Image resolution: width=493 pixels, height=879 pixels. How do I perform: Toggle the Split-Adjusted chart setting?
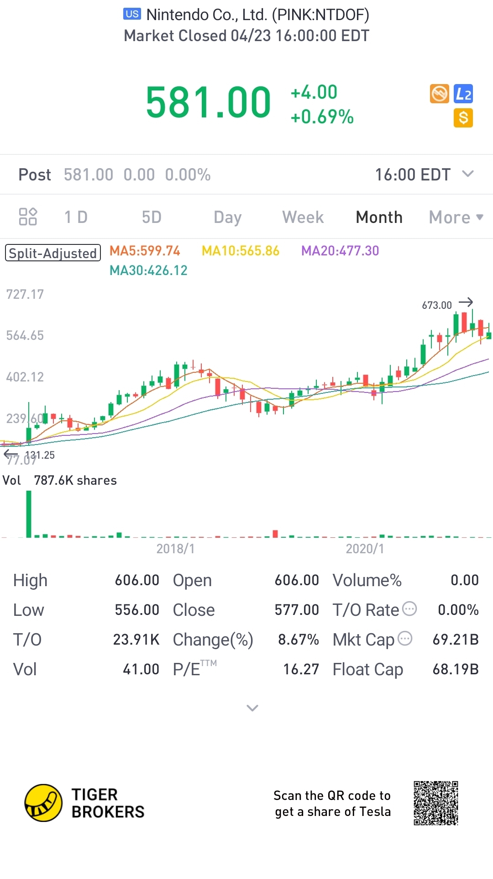pyautogui.click(x=53, y=253)
